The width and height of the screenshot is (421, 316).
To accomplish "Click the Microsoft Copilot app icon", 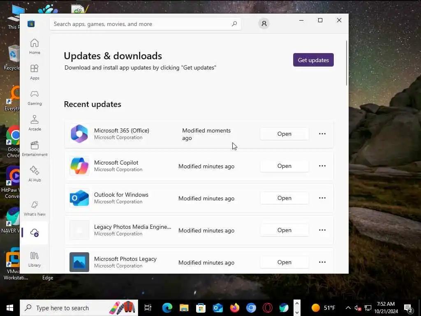I will [x=79, y=166].
